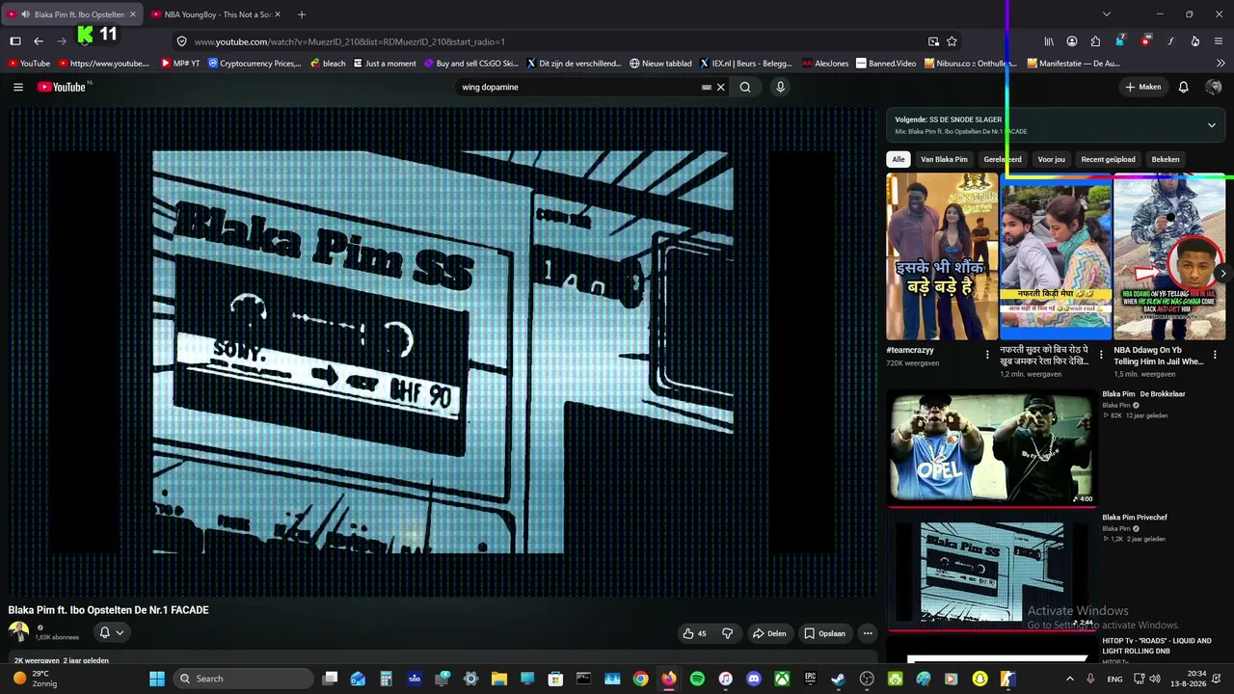Click the browser address bar URL

click(x=349, y=41)
